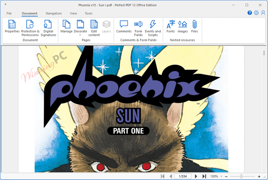Open the user account icon
Viewport: 268px width, 180px height.
point(263,13)
